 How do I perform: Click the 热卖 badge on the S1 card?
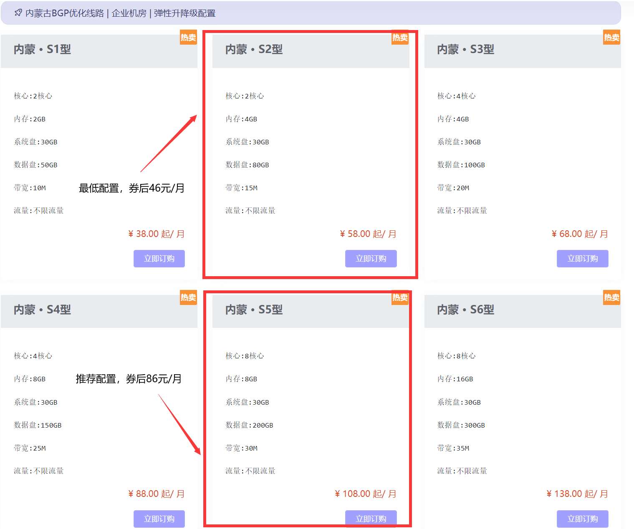coord(188,37)
